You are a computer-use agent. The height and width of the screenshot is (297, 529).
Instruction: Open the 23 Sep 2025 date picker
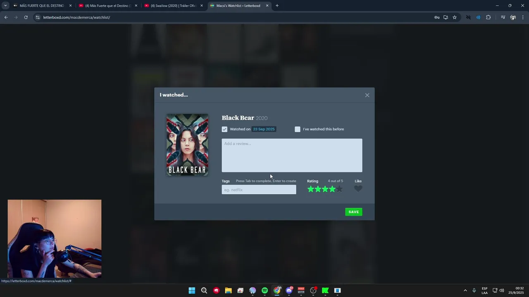pos(264,129)
